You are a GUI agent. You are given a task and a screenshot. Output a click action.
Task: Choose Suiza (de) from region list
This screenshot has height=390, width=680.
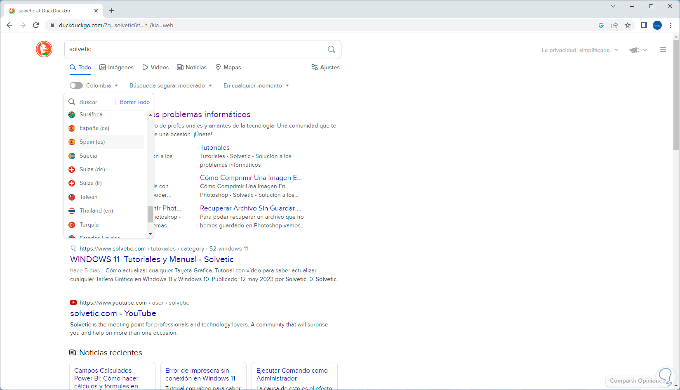point(106,170)
